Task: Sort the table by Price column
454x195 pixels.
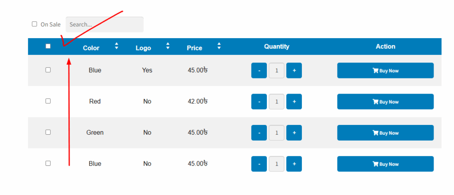Action: point(219,46)
